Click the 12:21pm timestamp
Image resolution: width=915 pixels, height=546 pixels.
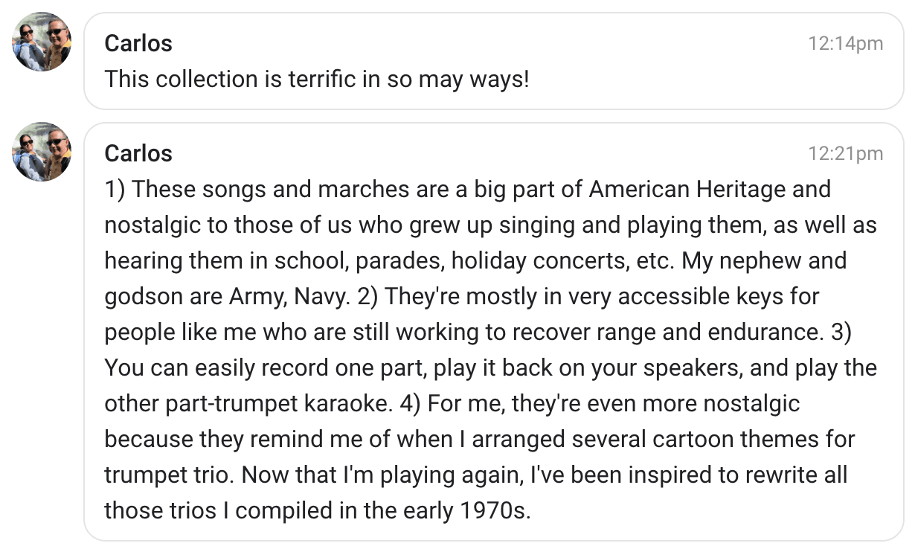pyautogui.click(x=845, y=154)
